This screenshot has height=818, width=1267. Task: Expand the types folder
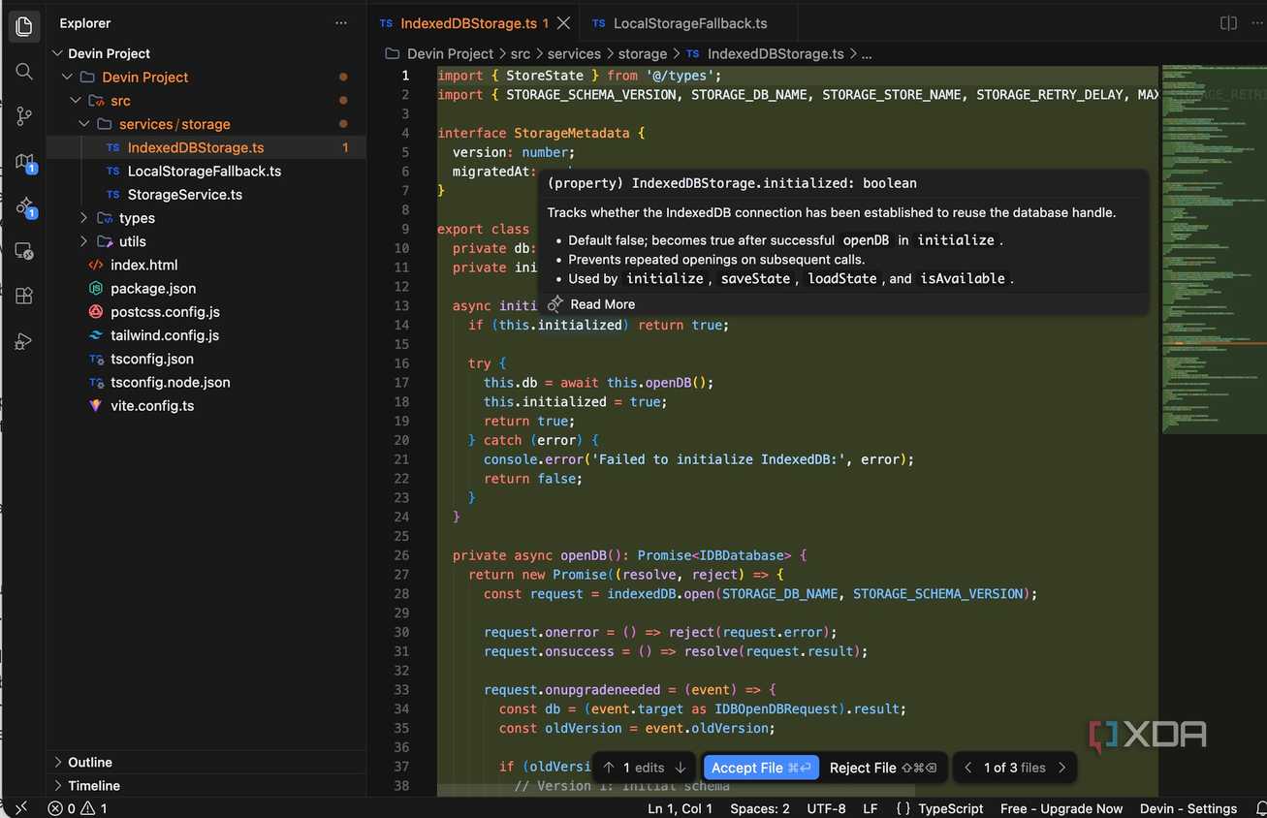click(84, 218)
